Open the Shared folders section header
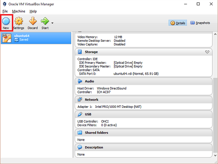This screenshot has width=218, height=164. [x=143, y=133]
